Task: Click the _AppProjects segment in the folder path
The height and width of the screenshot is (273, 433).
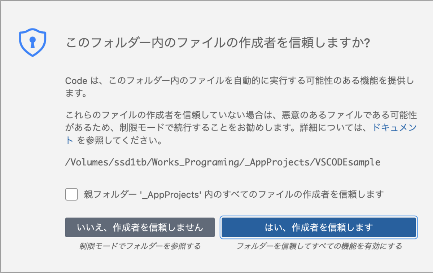Action: tap(277, 162)
